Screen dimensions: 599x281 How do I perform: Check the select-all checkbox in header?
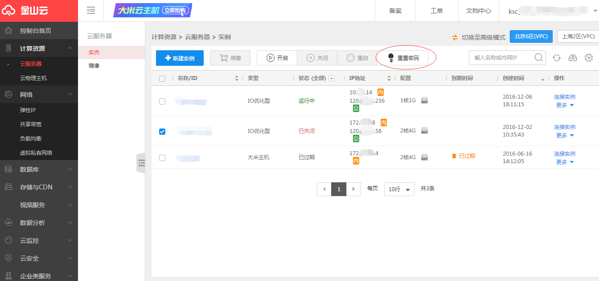tap(162, 79)
